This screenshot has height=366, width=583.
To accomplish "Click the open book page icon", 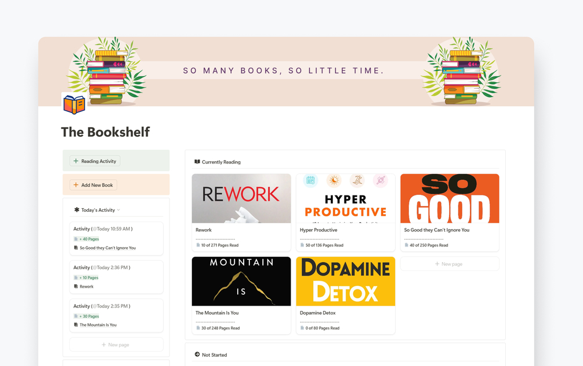I will (74, 104).
